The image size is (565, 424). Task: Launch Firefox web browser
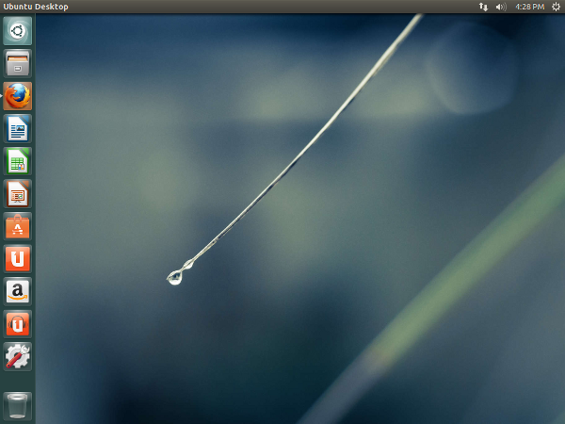[x=17, y=96]
